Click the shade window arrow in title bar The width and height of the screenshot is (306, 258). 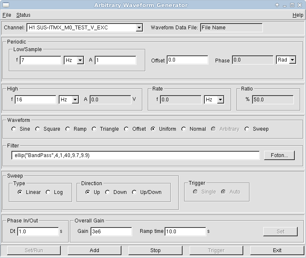pos(277,5)
